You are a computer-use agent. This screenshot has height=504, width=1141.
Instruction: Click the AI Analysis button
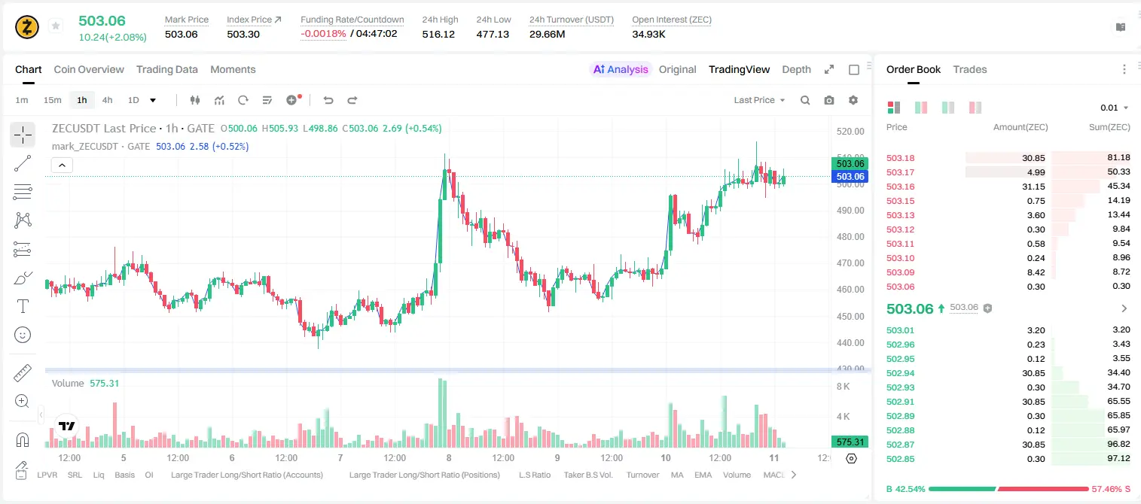point(621,69)
